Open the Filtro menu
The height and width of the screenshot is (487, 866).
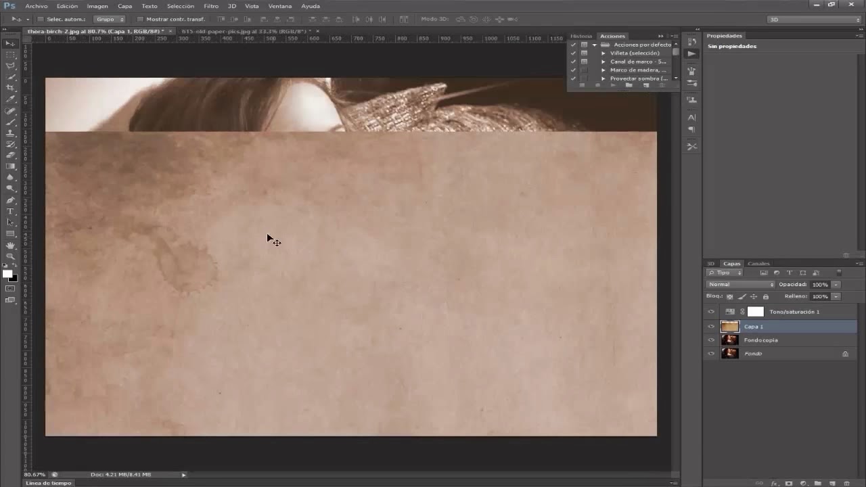pyautogui.click(x=211, y=6)
